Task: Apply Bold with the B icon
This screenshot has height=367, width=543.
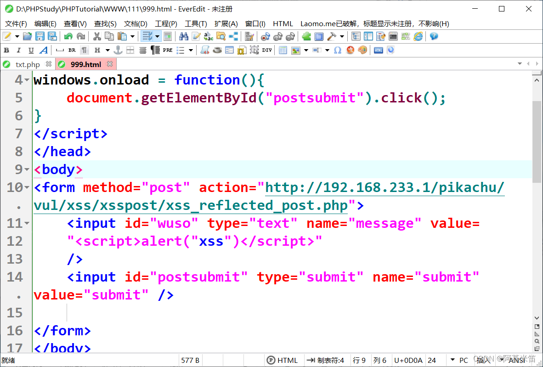Action: [6, 50]
